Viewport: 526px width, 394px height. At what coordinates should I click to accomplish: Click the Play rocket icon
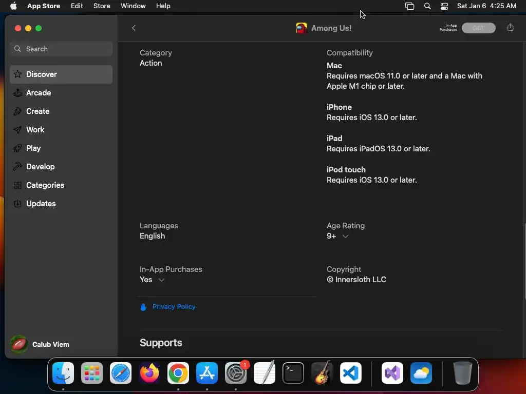(17, 148)
